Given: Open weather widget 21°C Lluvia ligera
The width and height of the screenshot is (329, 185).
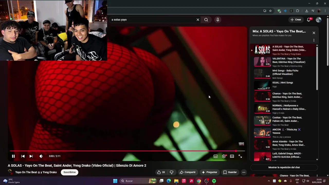Looking at the screenshot, I should (12, 181).
